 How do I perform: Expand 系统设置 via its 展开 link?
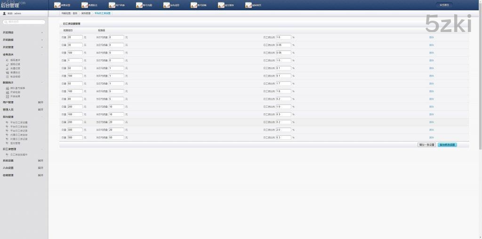(40, 160)
